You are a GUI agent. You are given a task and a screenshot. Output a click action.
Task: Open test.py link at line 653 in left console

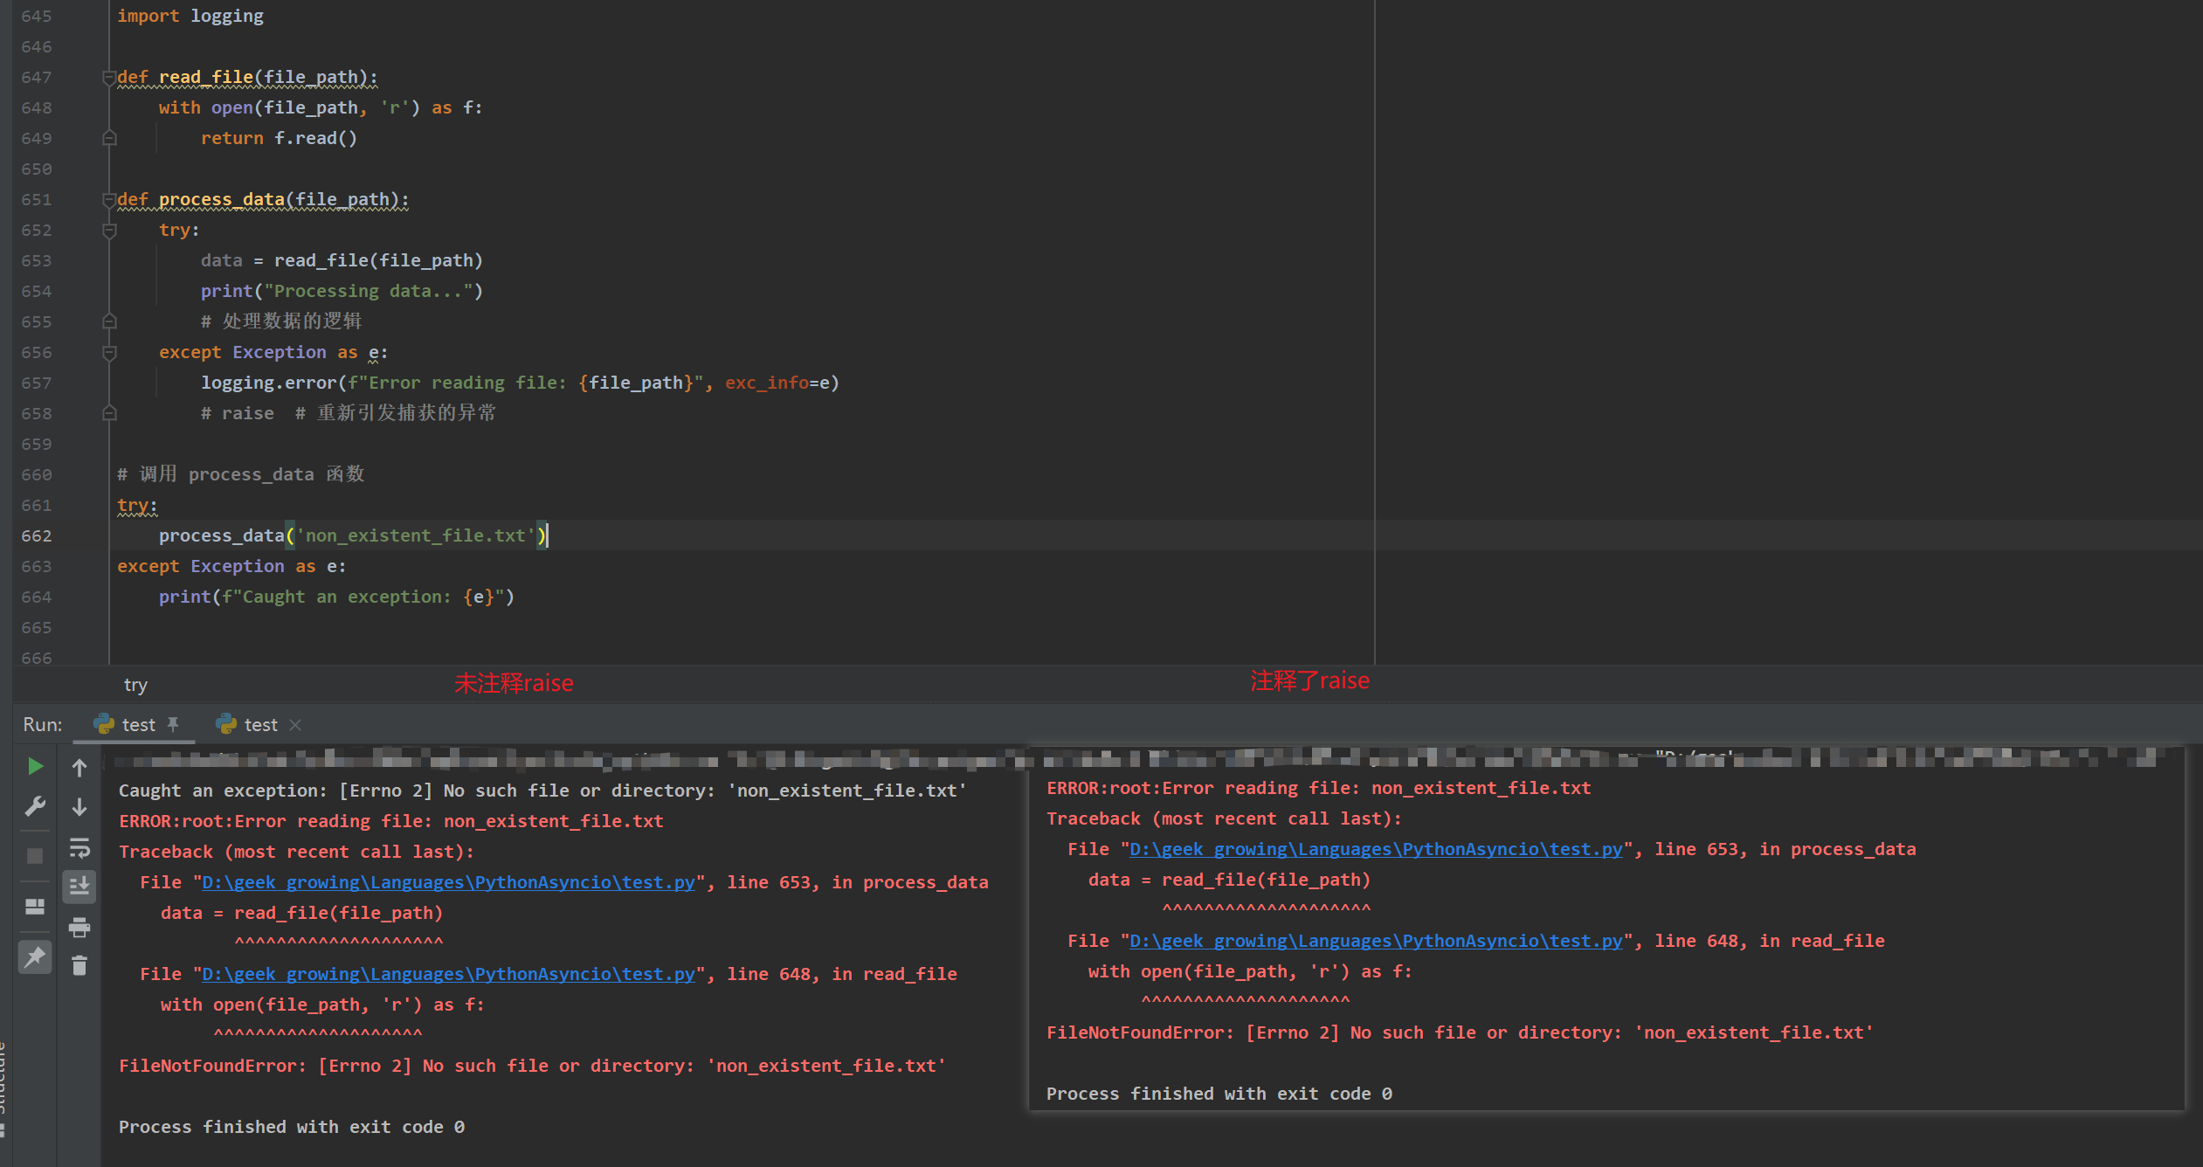[x=448, y=882]
